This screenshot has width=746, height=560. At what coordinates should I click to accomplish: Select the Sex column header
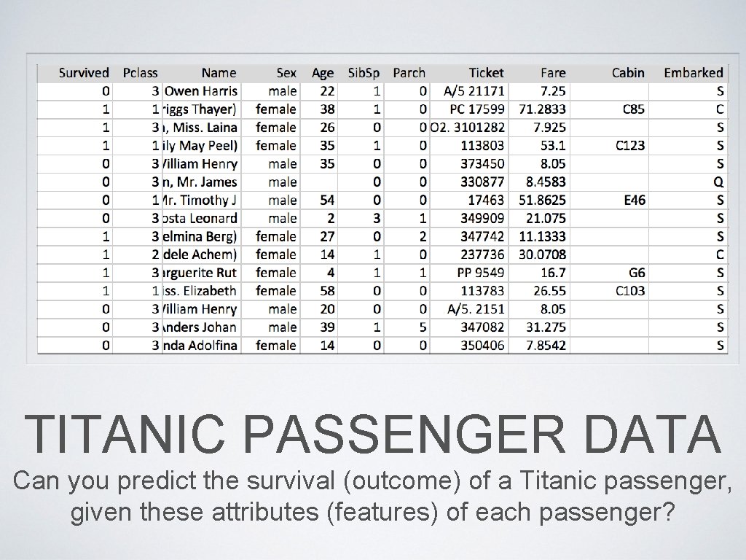click(286, 73)
